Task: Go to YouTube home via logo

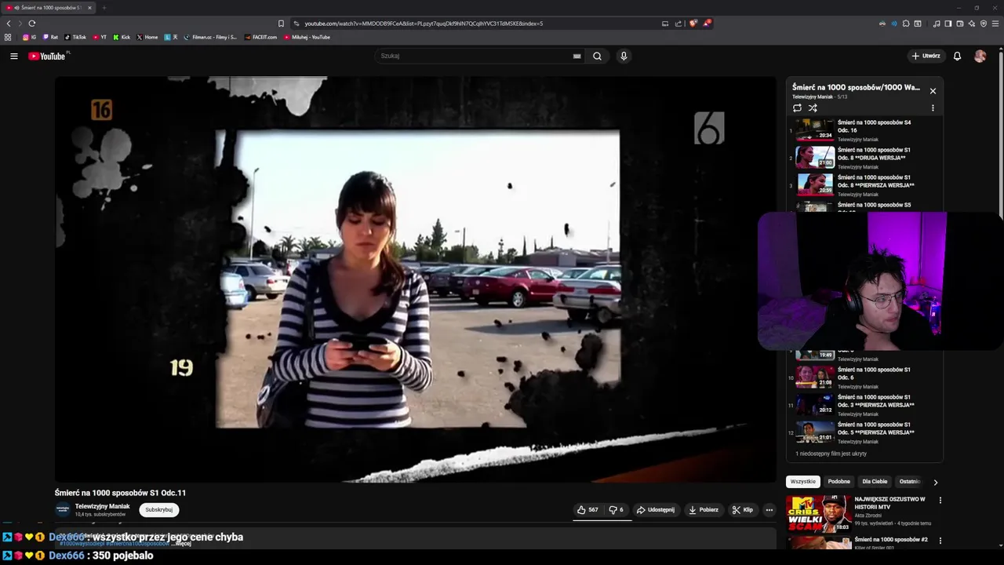Action: pyautogui.click(x=47, y=56)
